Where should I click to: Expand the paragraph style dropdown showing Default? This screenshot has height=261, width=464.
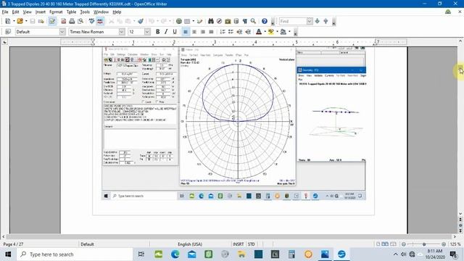coord(62,32)
